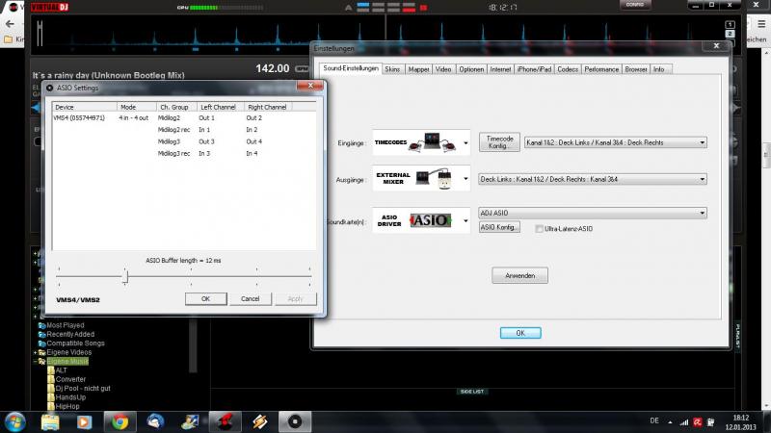
Task: Select the Midilog3 rec row
Action: (174, 153)
